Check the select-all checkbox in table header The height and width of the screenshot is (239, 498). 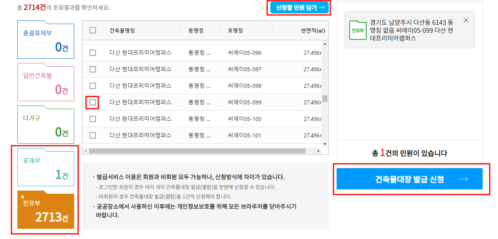pyautogui.click(x=92, y=30)
